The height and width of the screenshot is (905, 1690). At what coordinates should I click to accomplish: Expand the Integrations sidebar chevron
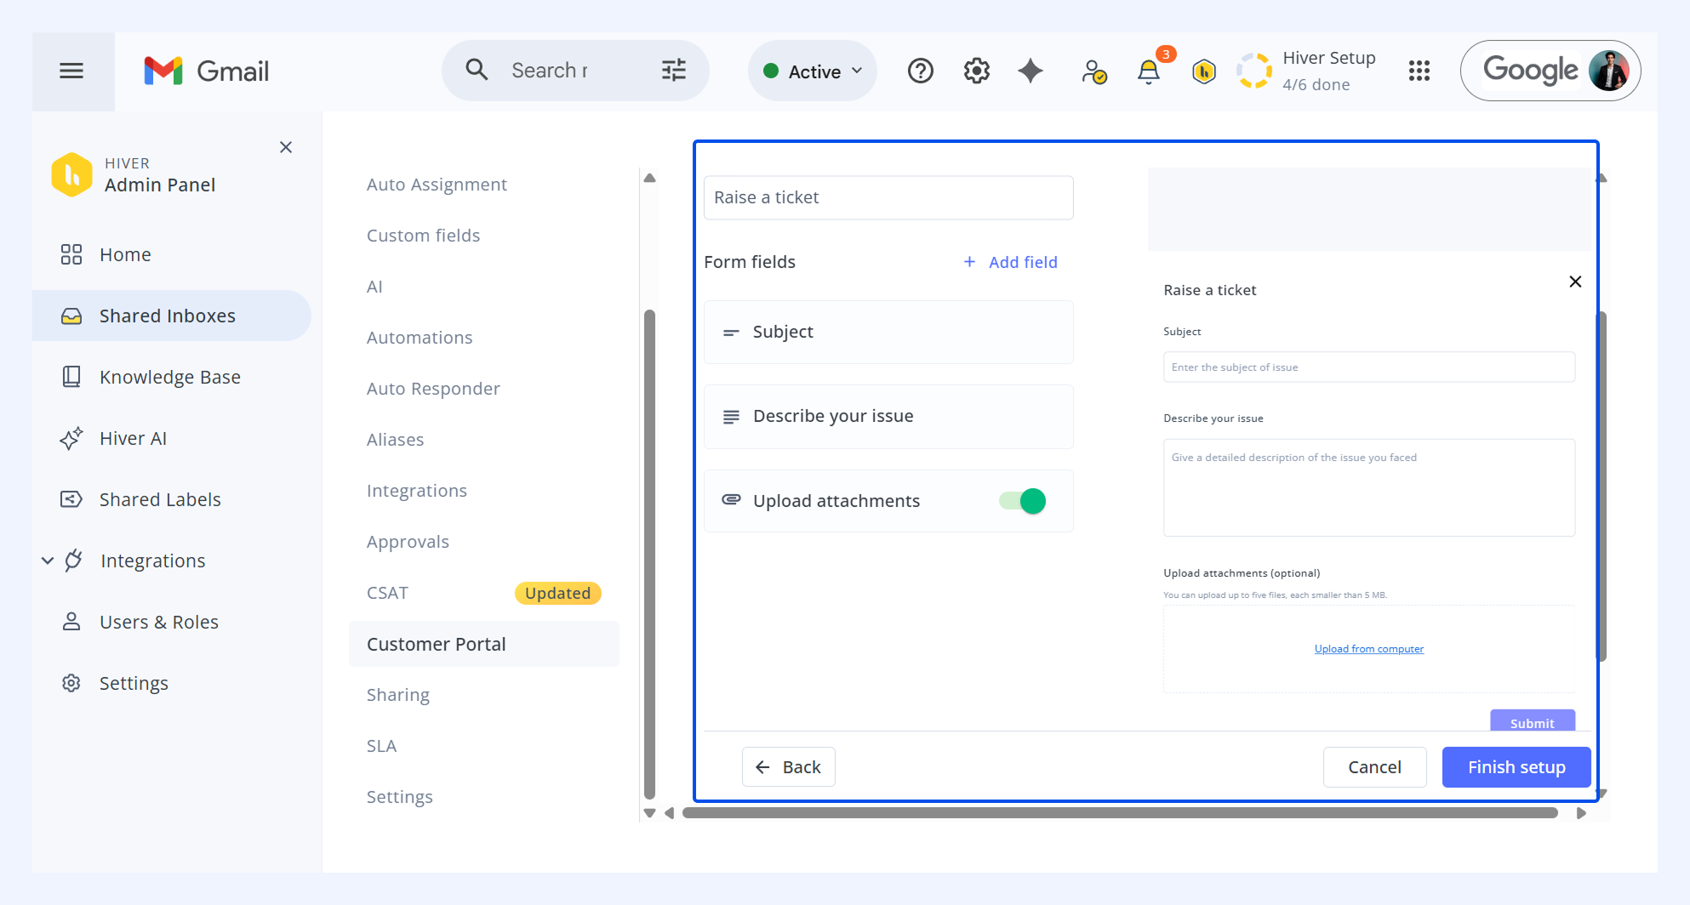coord(48,561)
